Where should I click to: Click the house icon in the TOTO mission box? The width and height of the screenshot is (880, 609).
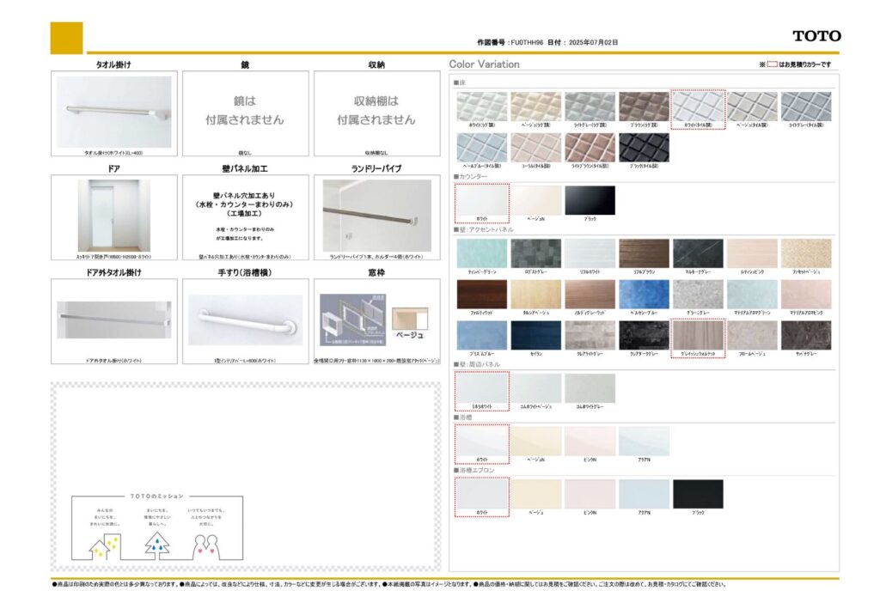104,541
